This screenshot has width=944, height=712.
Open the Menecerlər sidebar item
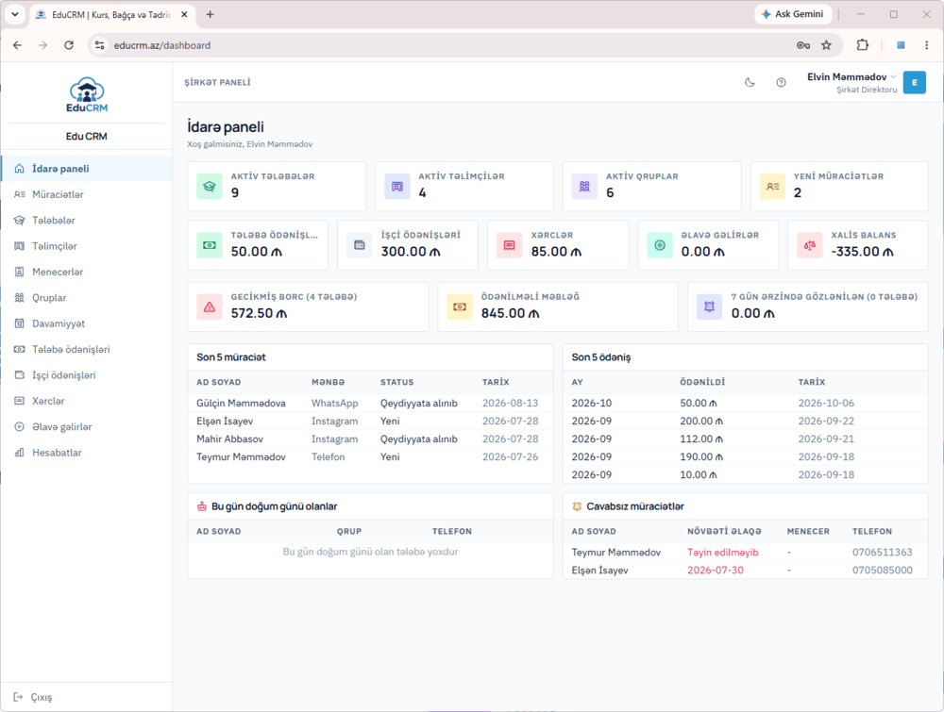pyautogui.click(x=87, y=272)
